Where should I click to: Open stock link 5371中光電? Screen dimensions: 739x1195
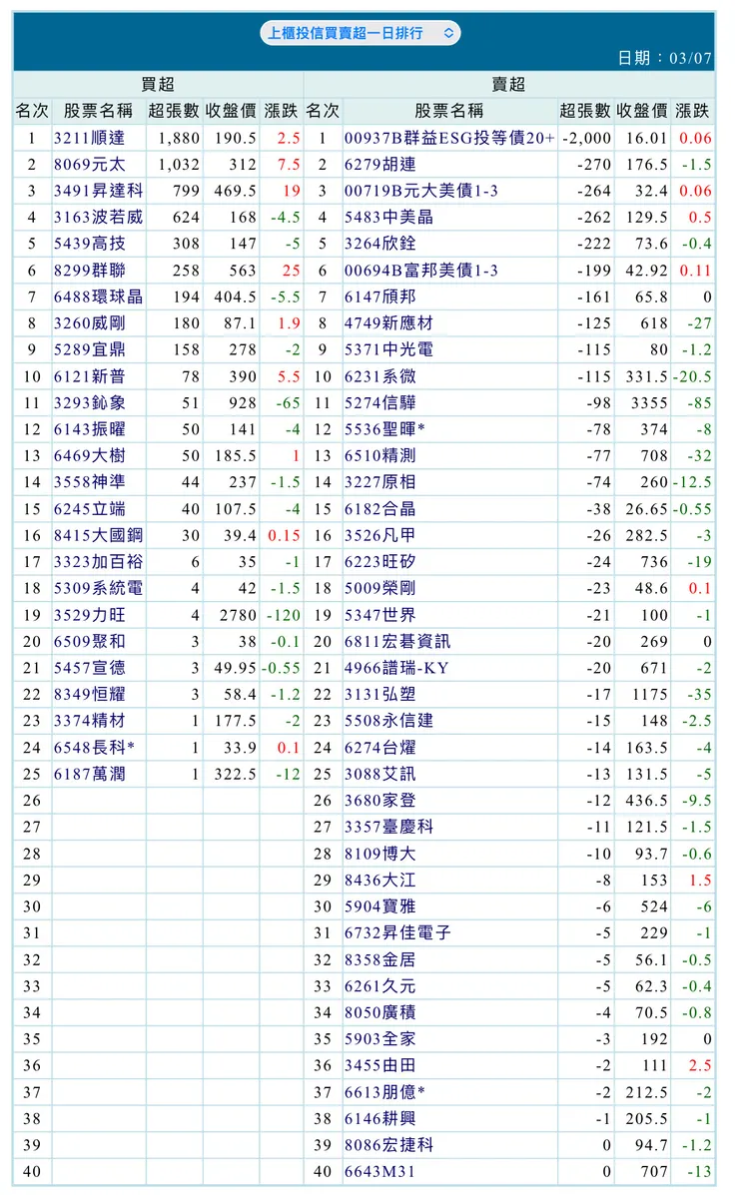[388, 349]
